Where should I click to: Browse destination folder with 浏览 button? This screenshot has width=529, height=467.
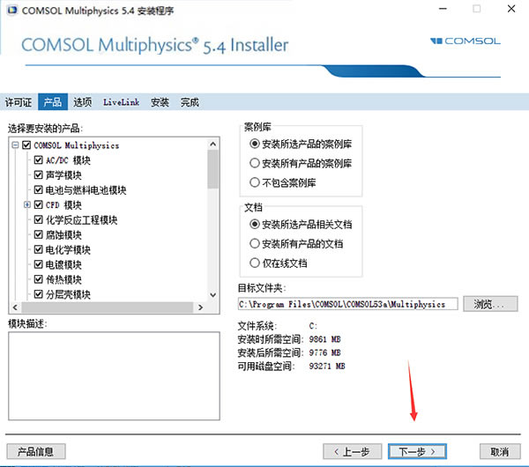490,304
